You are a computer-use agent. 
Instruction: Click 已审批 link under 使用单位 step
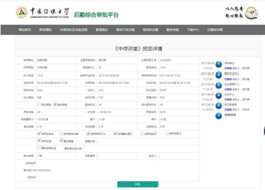[228, 68]
